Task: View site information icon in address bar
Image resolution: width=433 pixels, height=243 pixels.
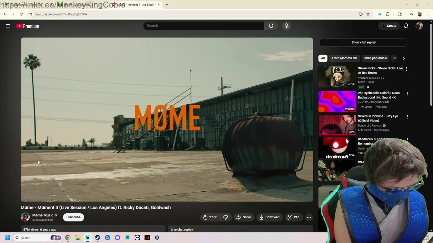Action: click(x=31, y=14)
